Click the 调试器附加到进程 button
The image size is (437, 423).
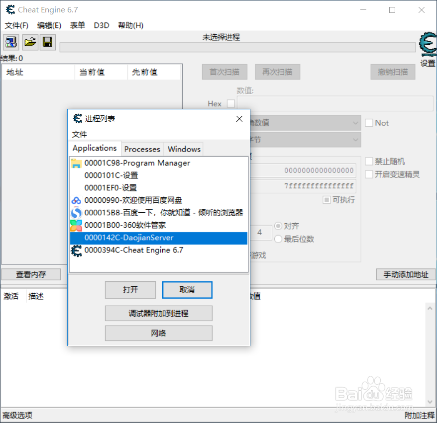click(159, 313)
